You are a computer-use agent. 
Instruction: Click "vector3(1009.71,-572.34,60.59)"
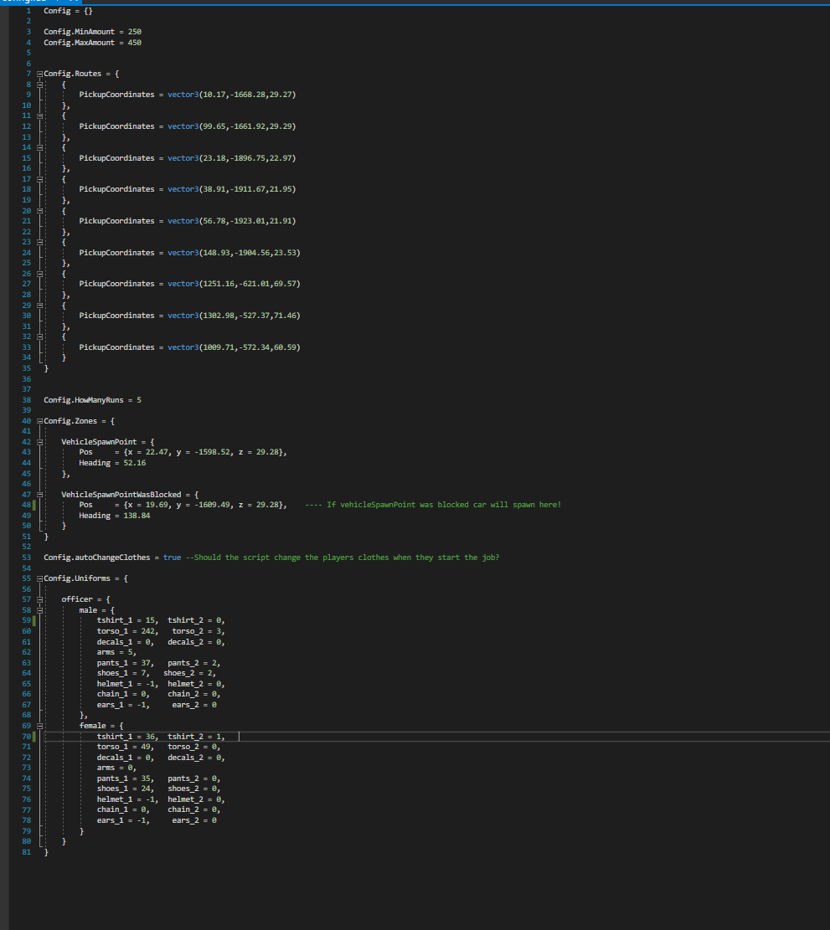click(234, 347)
